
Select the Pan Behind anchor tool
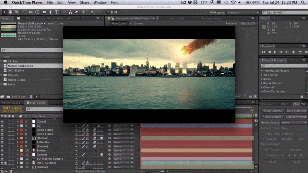coord(37,12)
